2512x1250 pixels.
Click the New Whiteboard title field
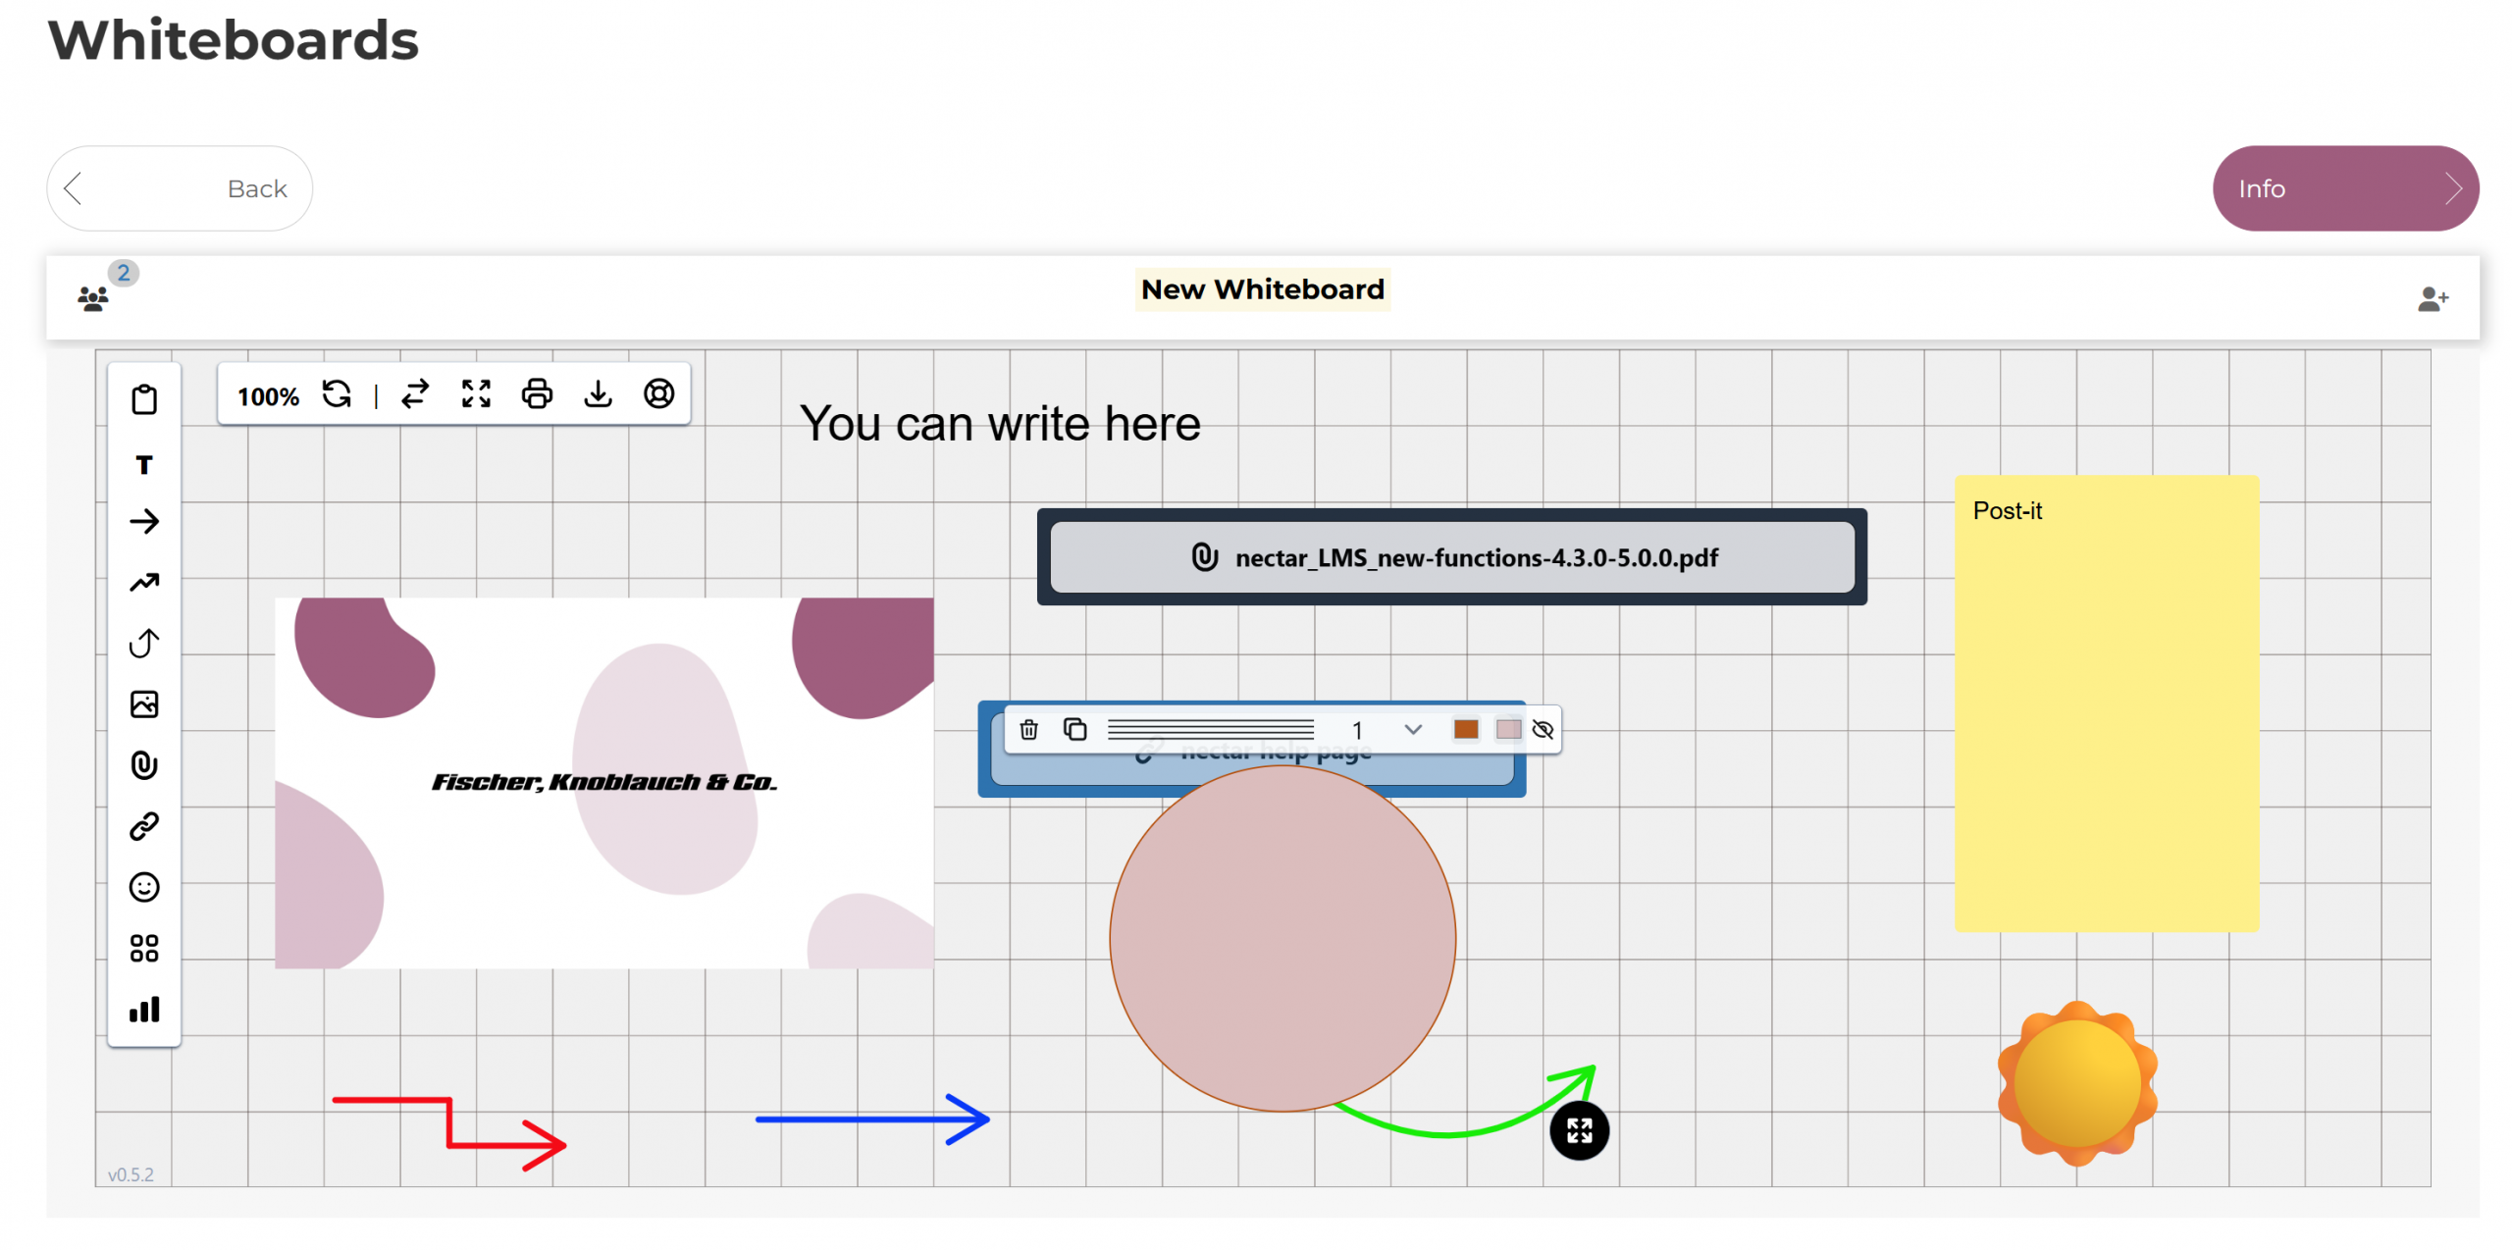click(x=1262, y=289)
